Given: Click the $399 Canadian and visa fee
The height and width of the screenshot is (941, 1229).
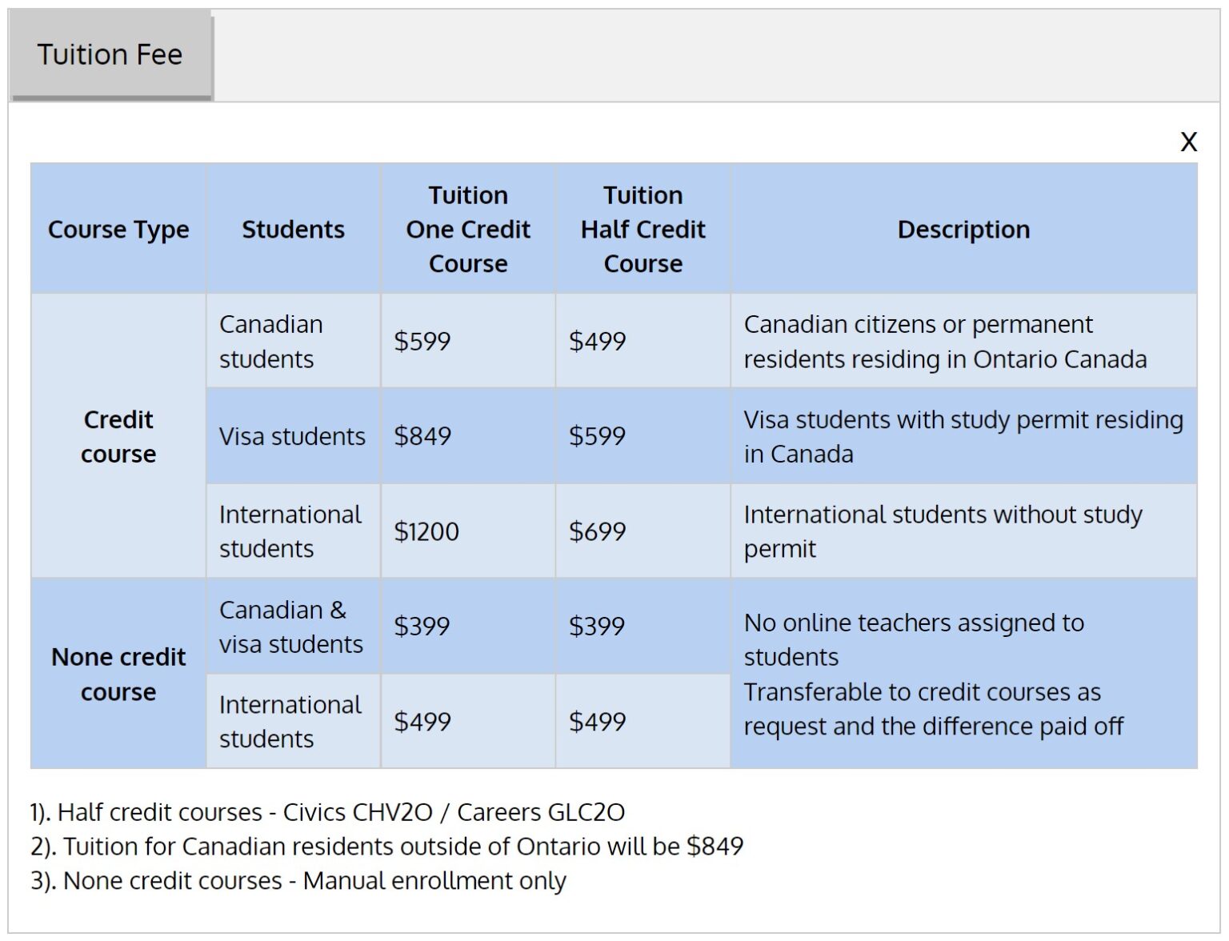Looking at the screenshot, I should [422, 627].
